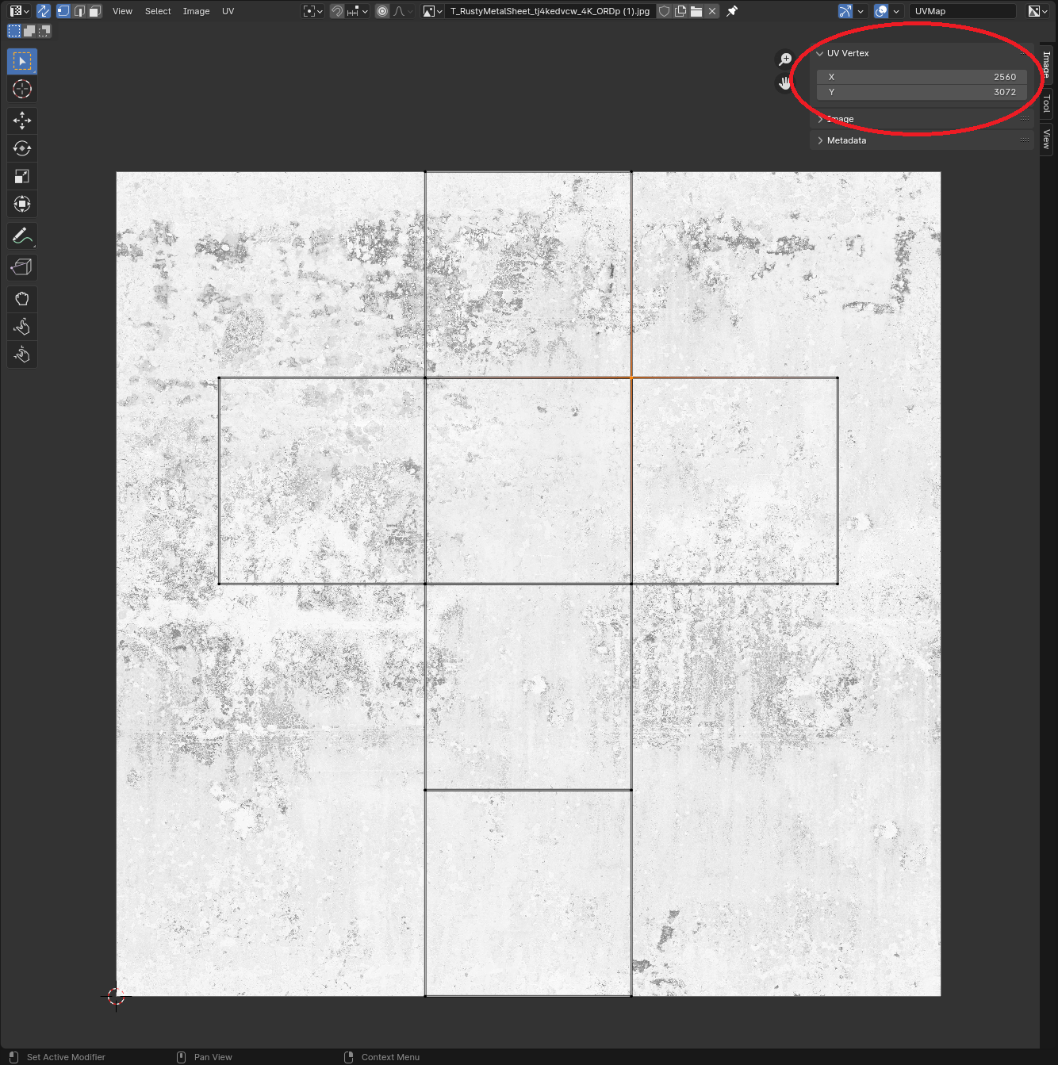
Task: Open the editor type dropdown
Action: pyautogui.click(x=19, y=11)
